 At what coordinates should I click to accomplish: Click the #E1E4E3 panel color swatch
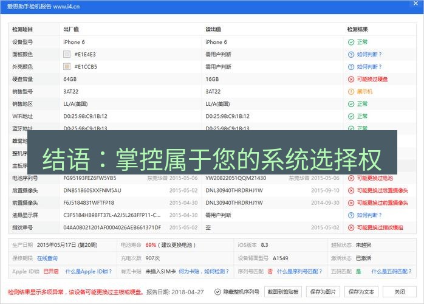pyautogui.click(x=67, y=54)
